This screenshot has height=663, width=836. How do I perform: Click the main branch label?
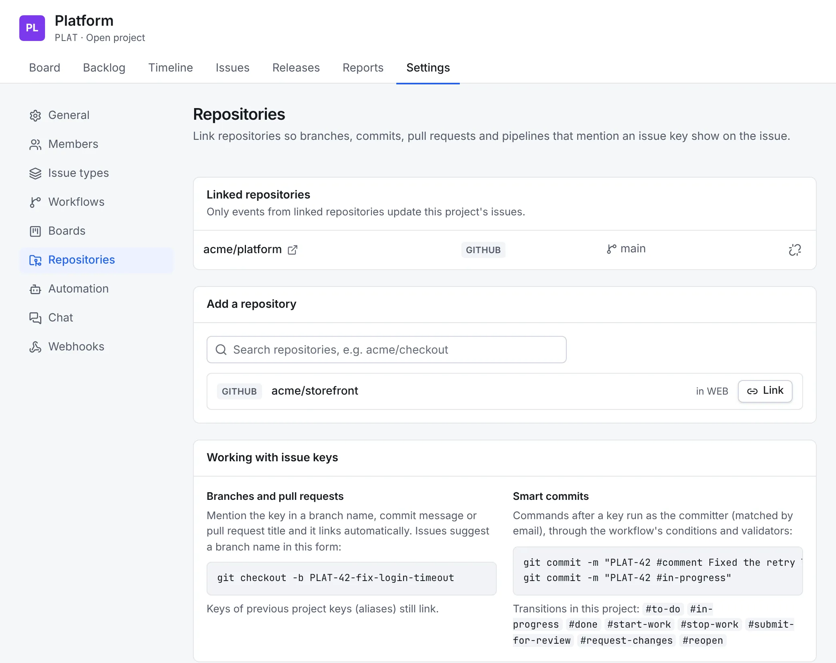[x=633, y=249]
